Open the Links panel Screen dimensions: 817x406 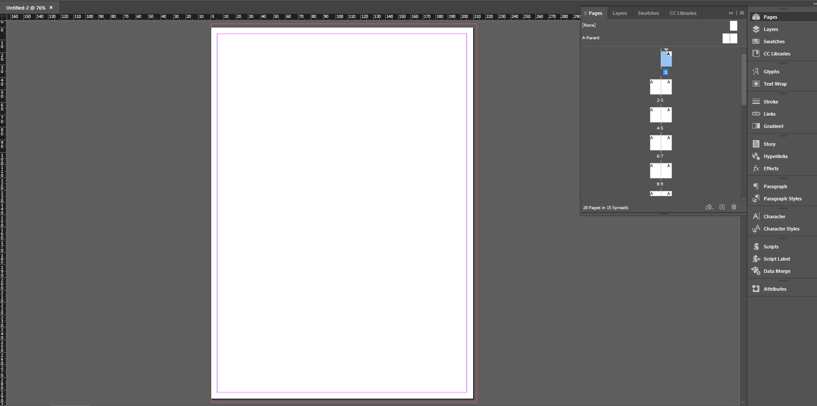pos(769,114)
